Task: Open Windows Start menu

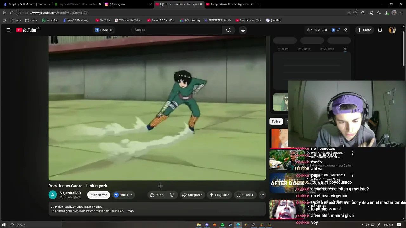Action: (x=4, y=225)
